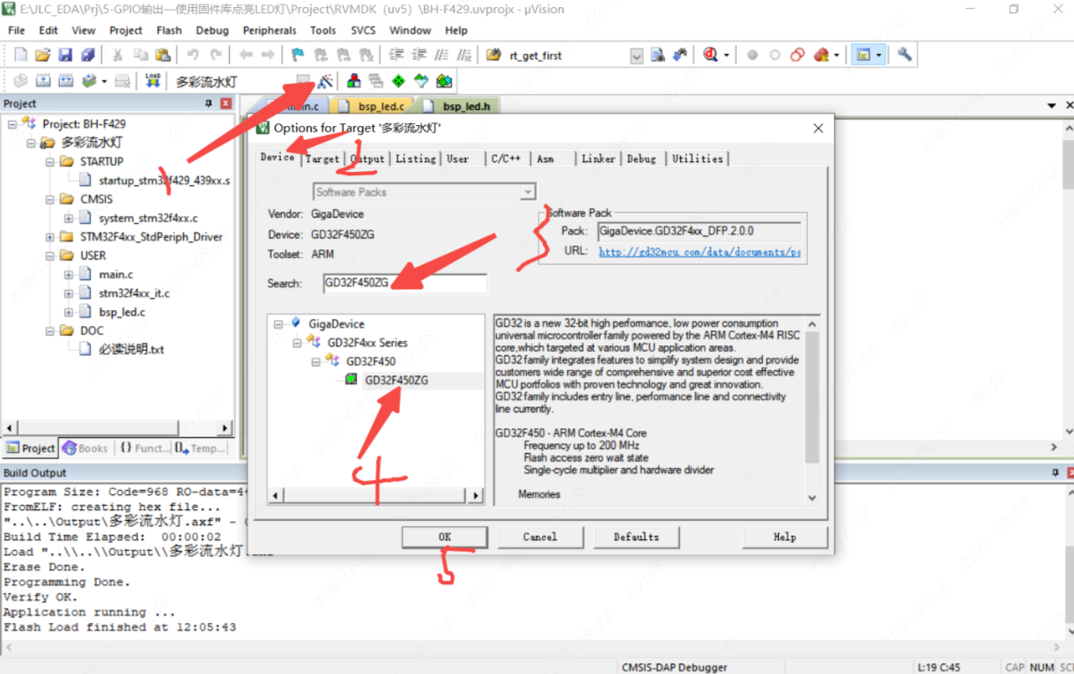Click the device Search input field
The height and width of the screenshot is (674, 1074).
[x=404, y=284]
